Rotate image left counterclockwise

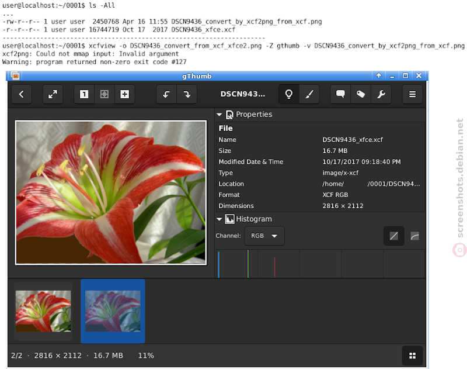point(166,94)
